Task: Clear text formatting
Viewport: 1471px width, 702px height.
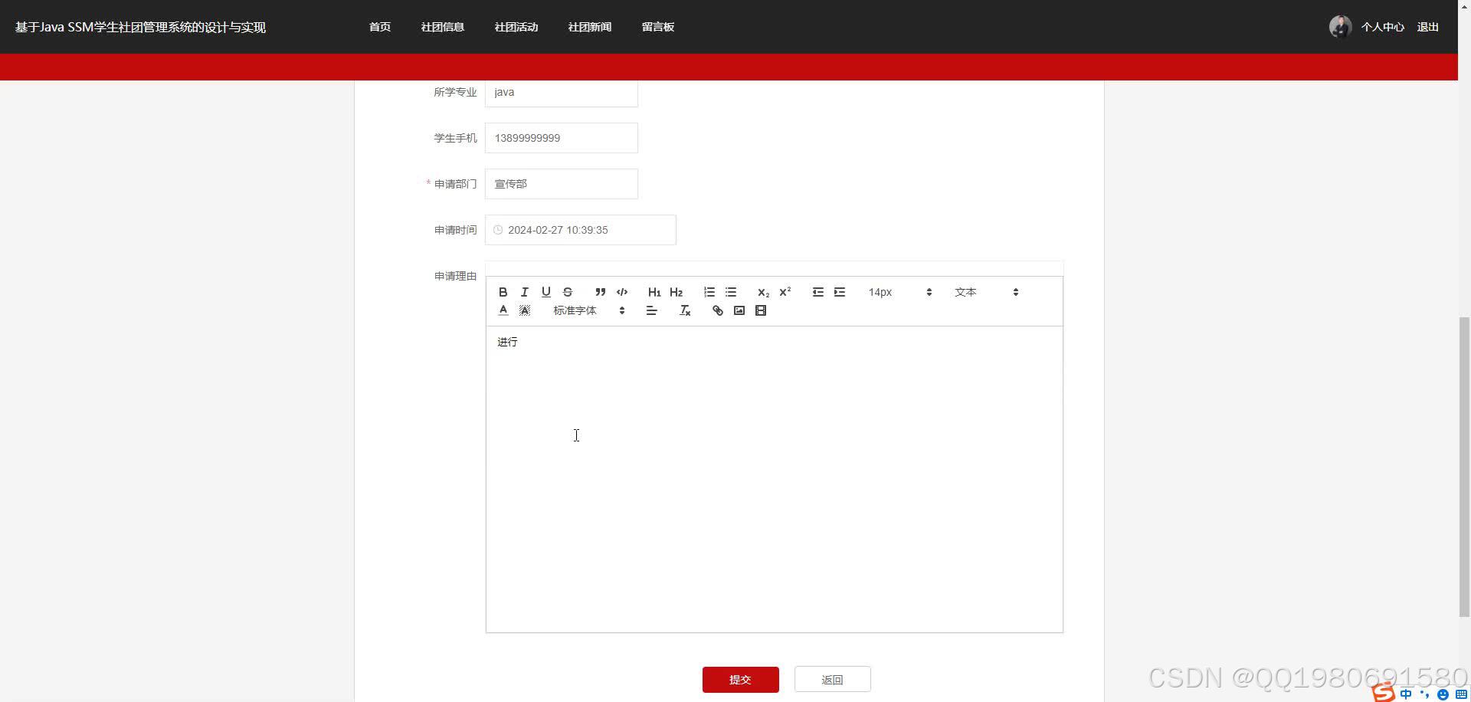Action: pyautogui.click(x=685, y=310)
